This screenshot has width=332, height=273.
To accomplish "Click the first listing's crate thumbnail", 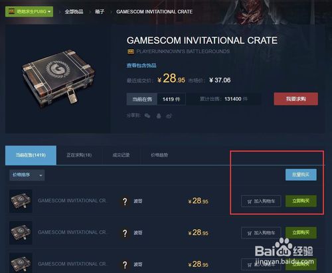I will 21,201.
